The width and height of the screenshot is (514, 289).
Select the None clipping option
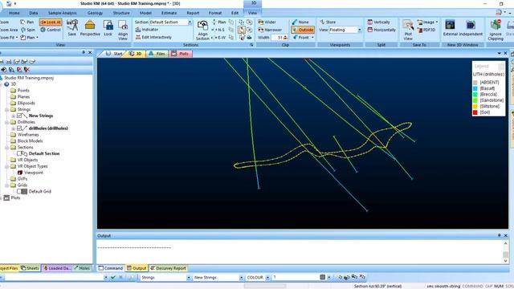pos(300,22)
